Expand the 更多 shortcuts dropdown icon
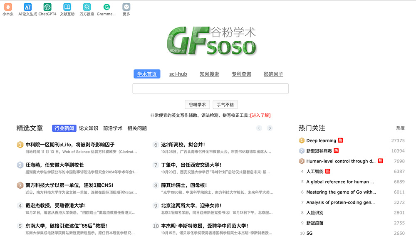The width and height of the screenshot is (416, 241). coord(126,7)
